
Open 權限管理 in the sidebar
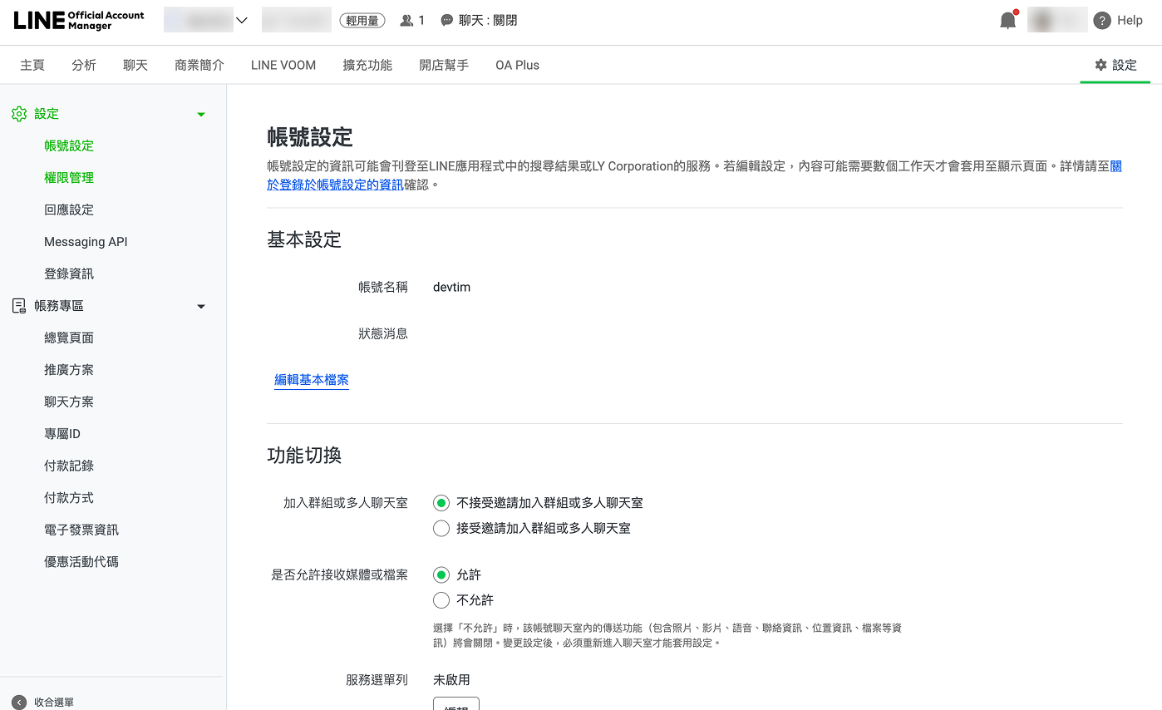69,178
